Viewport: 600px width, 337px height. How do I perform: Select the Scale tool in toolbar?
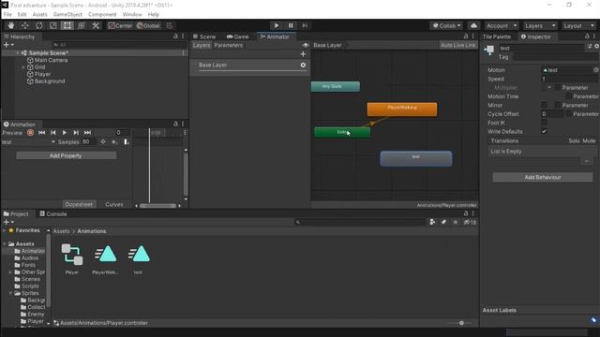coord(53,25)
